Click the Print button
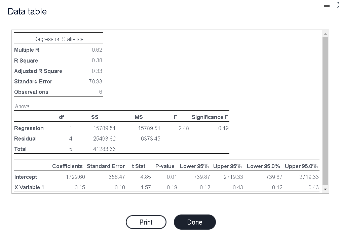This screenshot has width=339, height=234. point(146,222)
